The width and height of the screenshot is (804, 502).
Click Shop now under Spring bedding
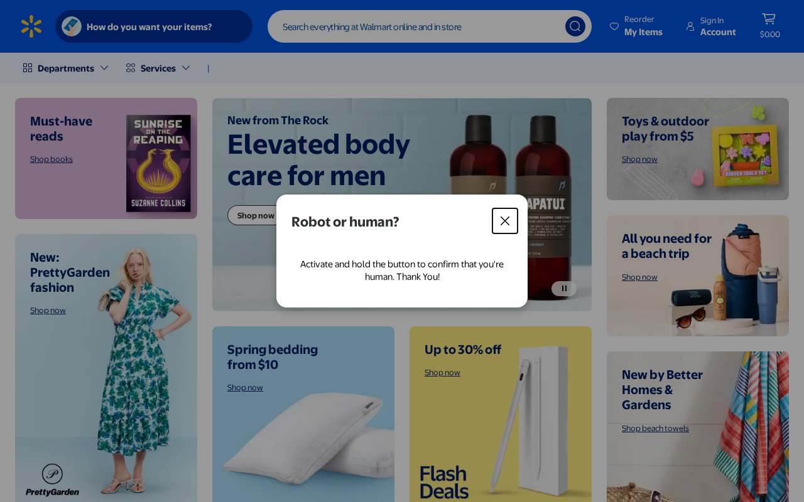pos(245,388)
